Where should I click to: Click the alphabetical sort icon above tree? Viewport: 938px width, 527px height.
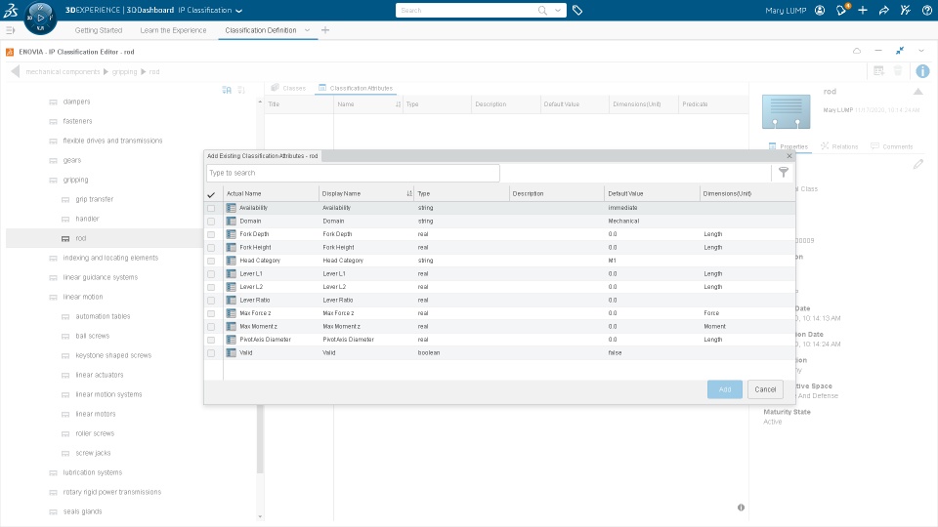pyautogui.click(x=227, y=90)
